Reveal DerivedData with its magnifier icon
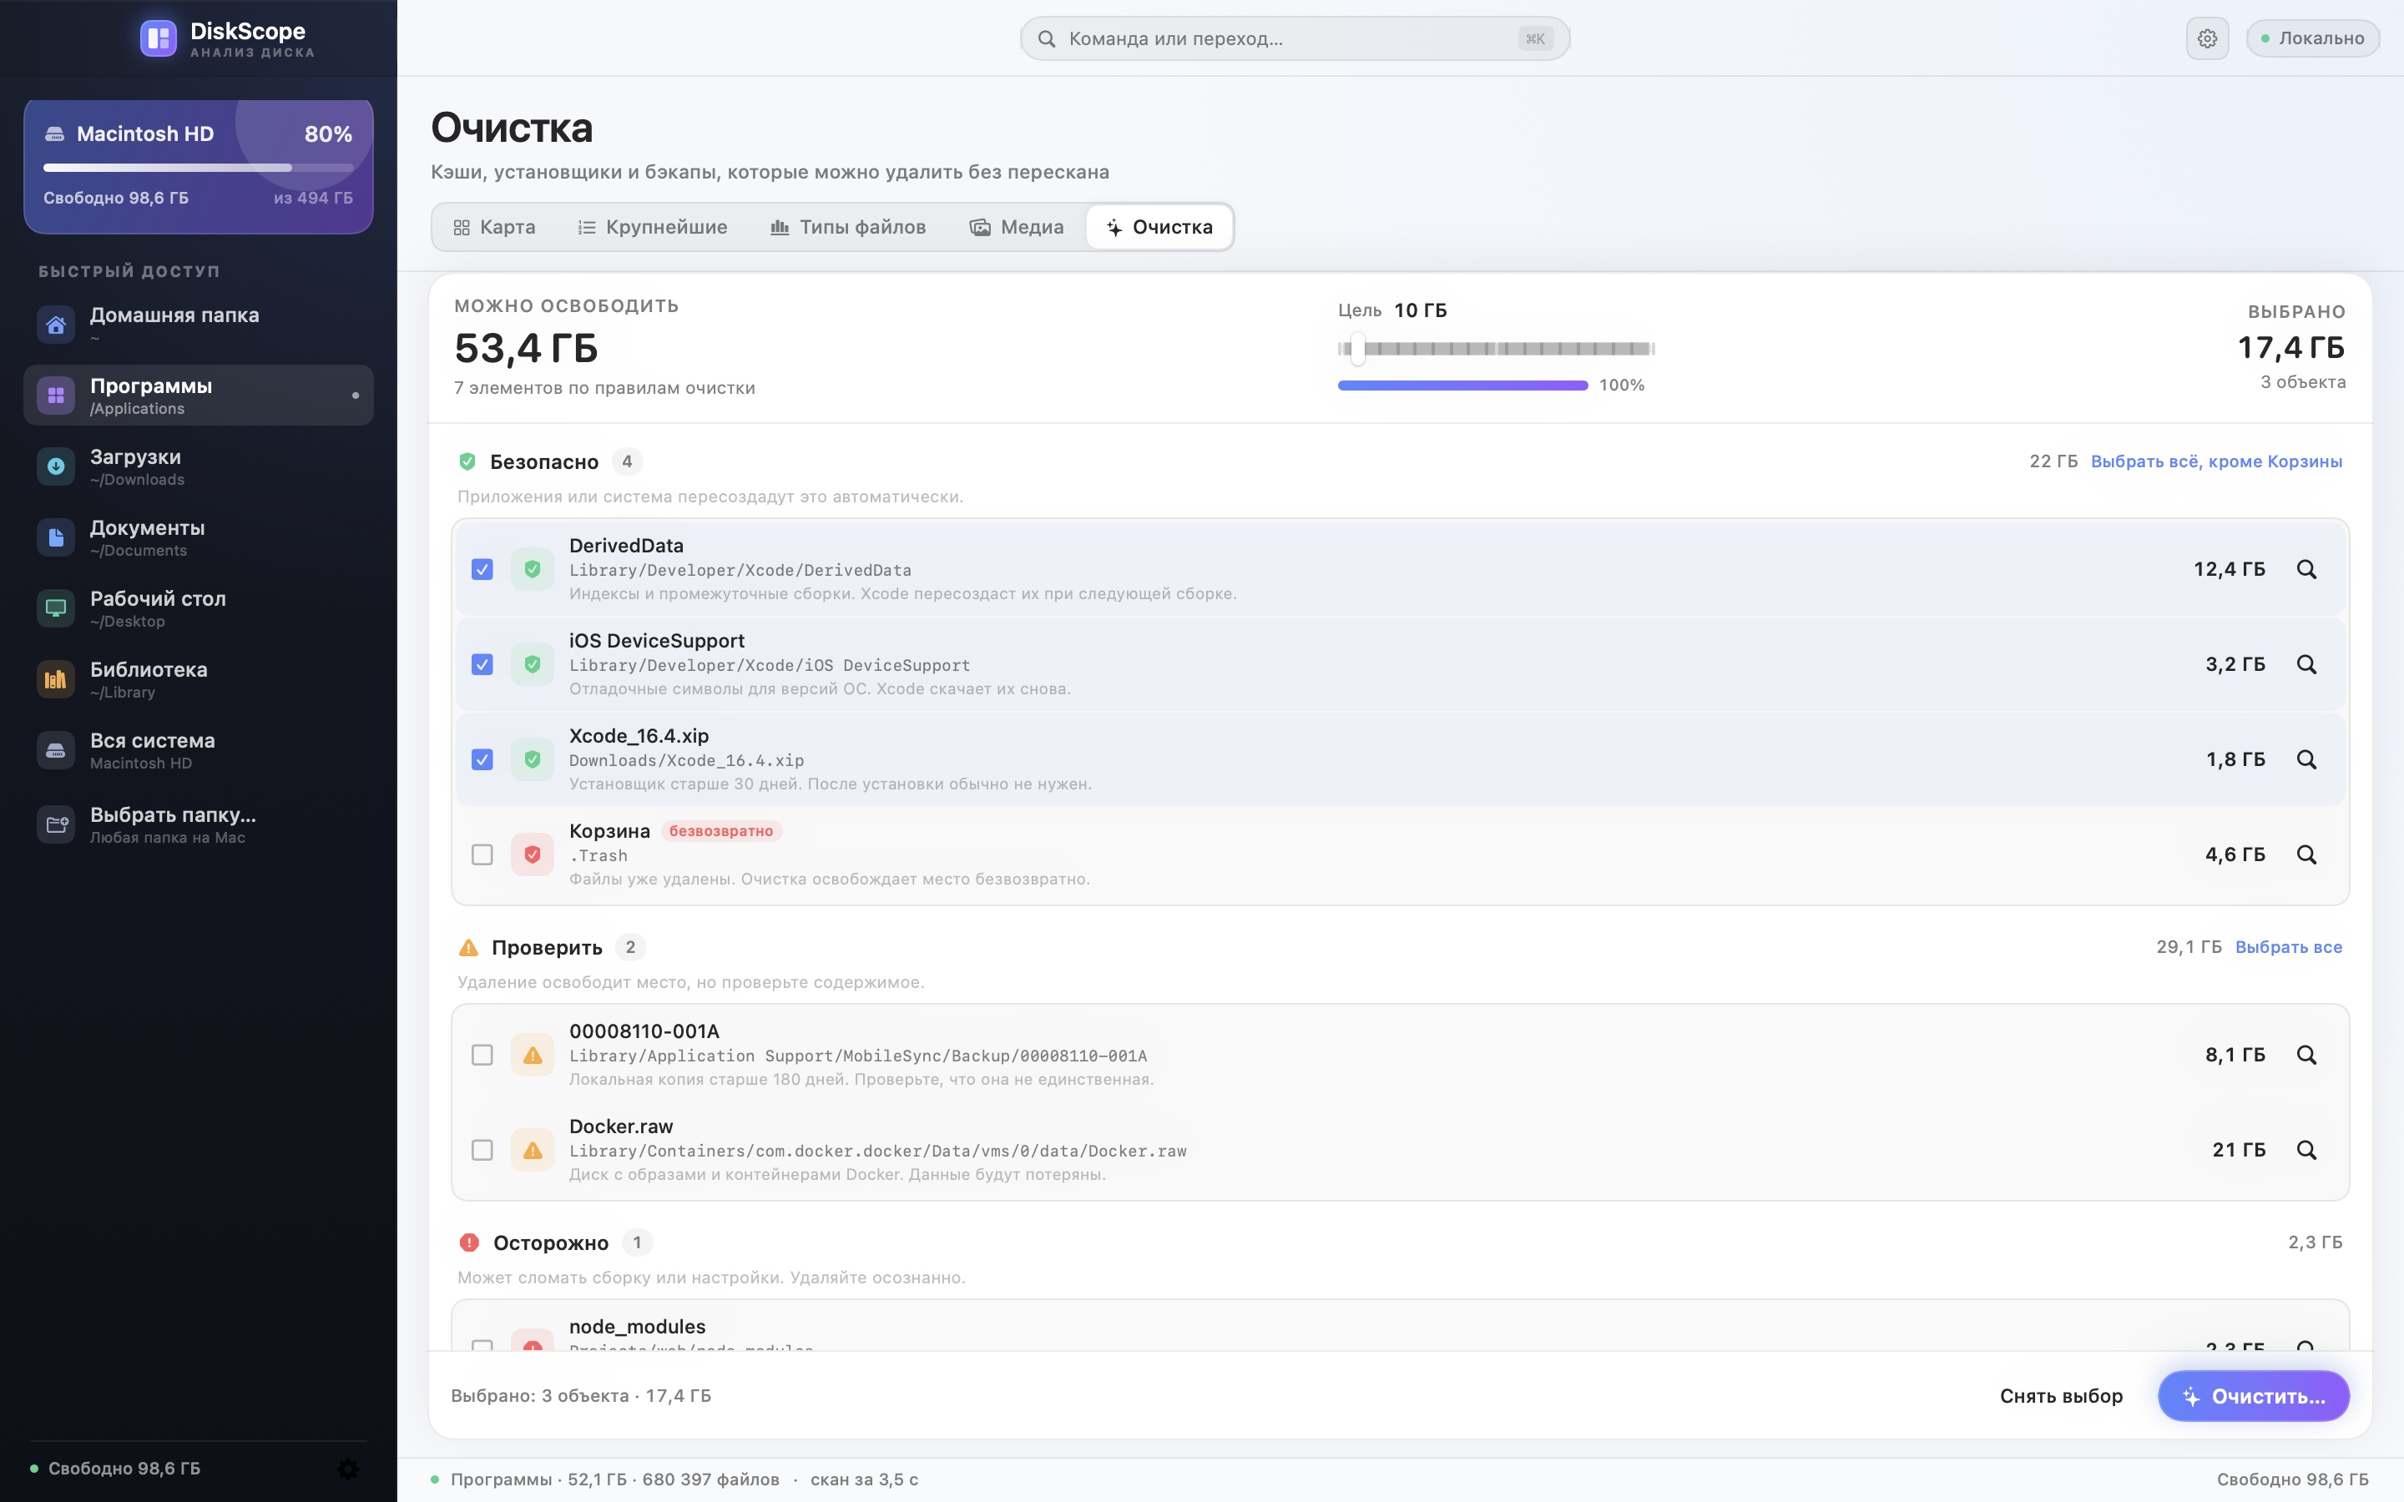 tap(2306, 569)
